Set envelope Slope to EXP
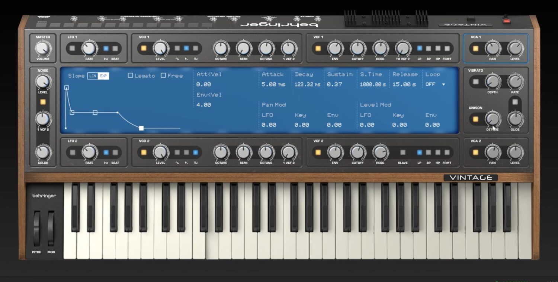This screenshot has width=558, height=282. tap(103, 76)
